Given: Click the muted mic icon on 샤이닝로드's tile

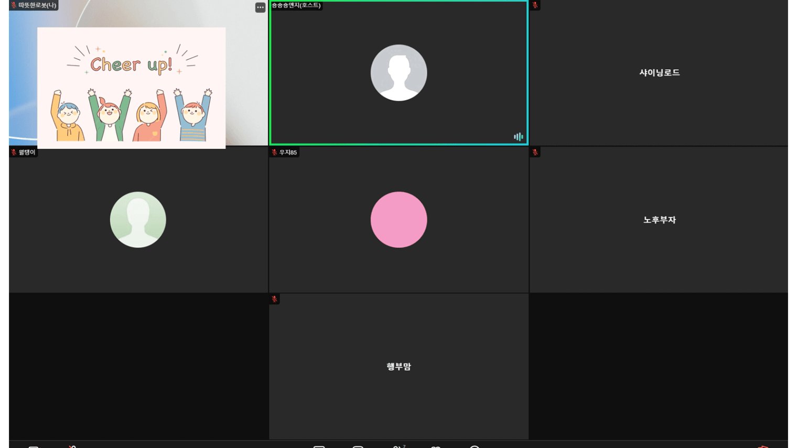Looking at the screenshot, I should 535,5.
